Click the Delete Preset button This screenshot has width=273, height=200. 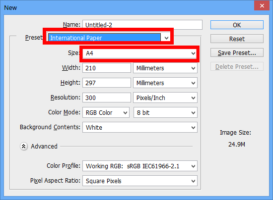point(237,66)
